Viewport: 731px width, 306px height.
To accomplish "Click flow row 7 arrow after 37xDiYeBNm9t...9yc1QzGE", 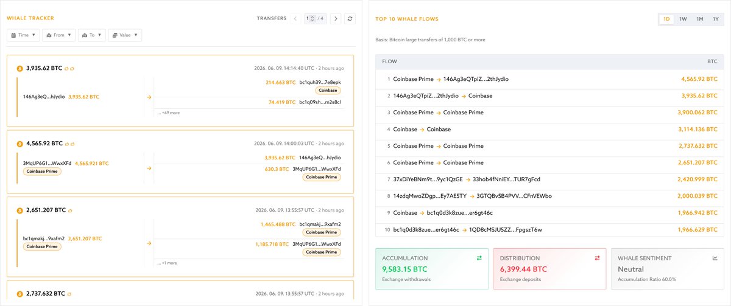I will coord(468,179).
